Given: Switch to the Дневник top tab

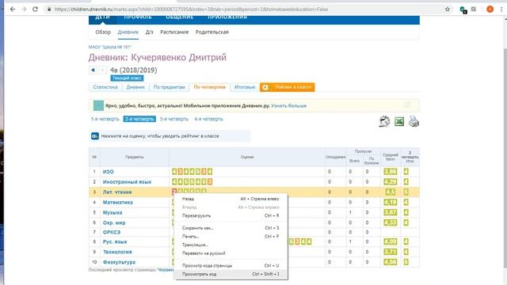Looking at the screenshot, I should click(128, 32).
